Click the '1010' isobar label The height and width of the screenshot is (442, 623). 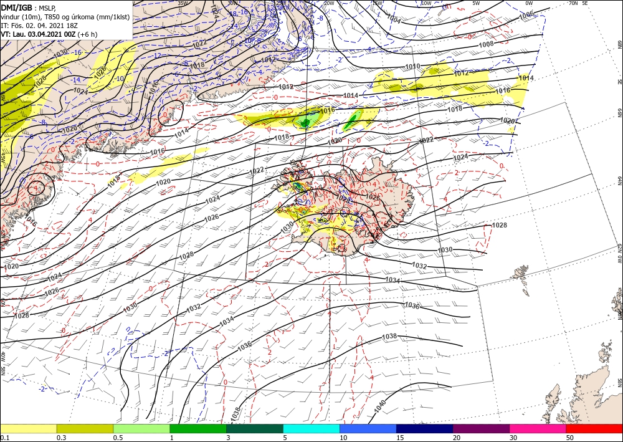click(412, 66)
